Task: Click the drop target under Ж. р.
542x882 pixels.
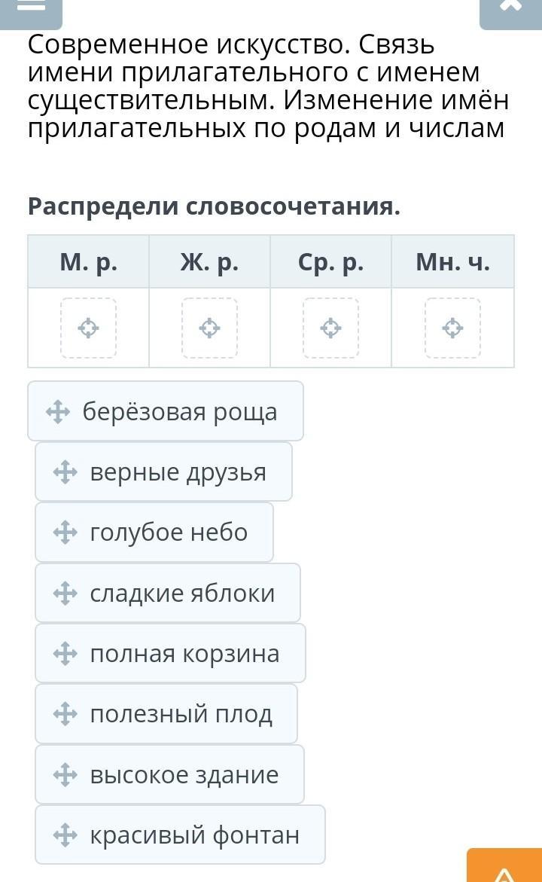Action: [209, 328]
